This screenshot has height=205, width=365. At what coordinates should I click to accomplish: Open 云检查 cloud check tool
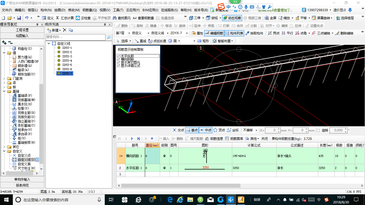[83, 18]
